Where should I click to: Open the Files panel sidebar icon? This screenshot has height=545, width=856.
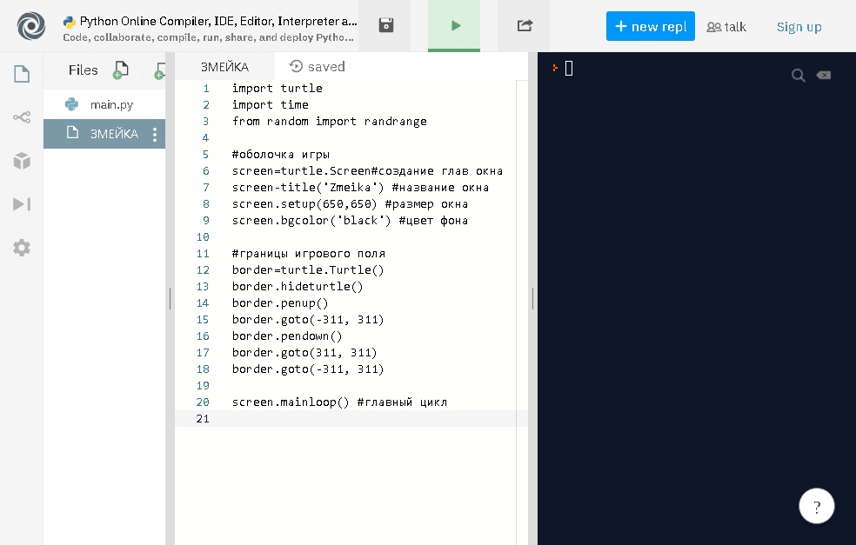point(22,75)
